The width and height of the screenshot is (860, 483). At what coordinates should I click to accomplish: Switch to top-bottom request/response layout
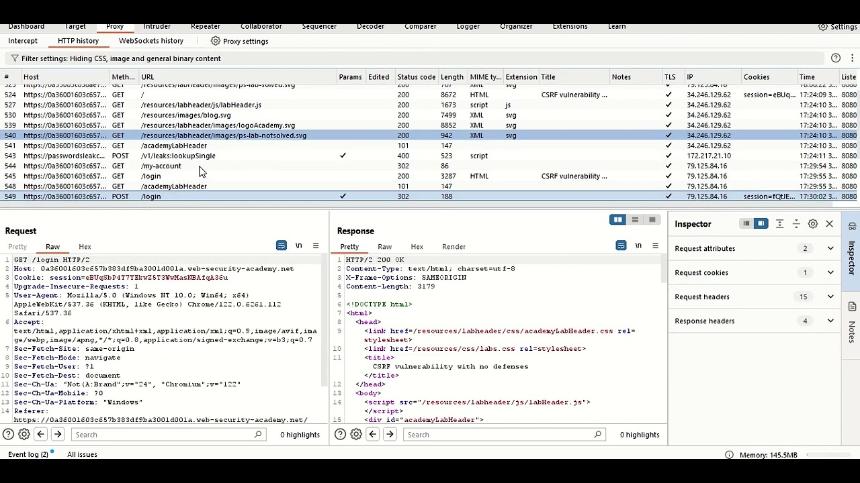pos(635,220)
